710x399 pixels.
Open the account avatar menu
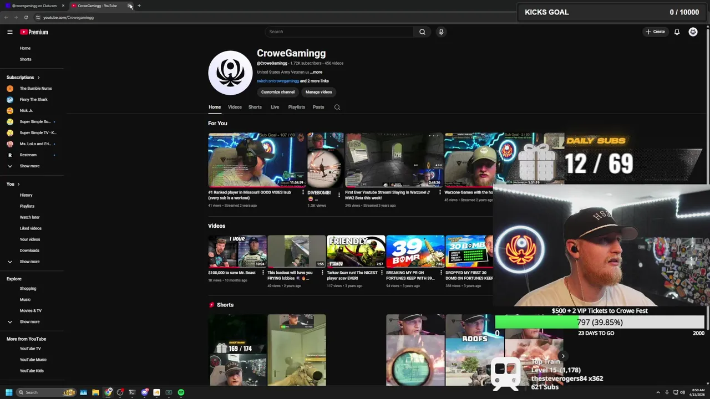tap(693, 32)
